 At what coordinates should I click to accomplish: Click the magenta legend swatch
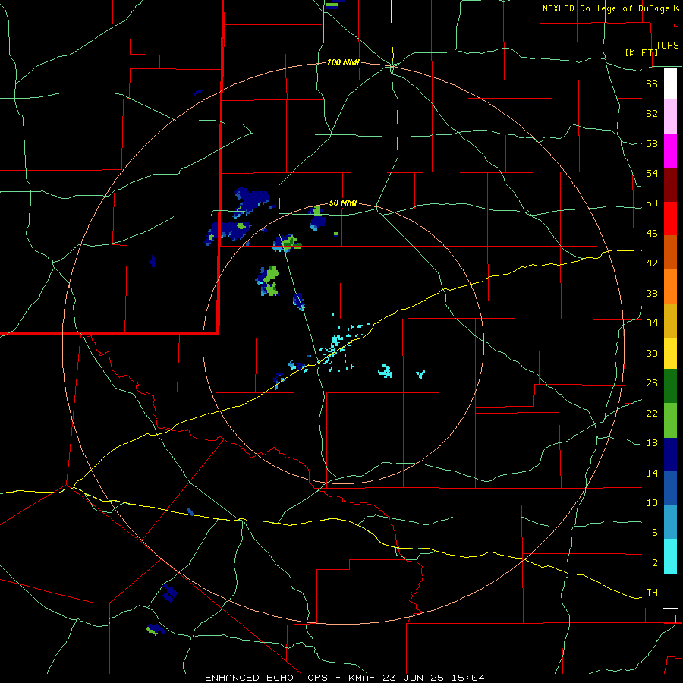click(x=670, y=151)
